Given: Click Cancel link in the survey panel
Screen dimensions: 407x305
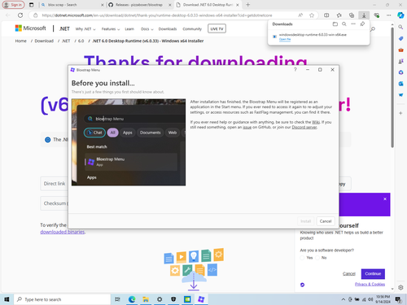Looking at the screenshot, I should point(349,274).
